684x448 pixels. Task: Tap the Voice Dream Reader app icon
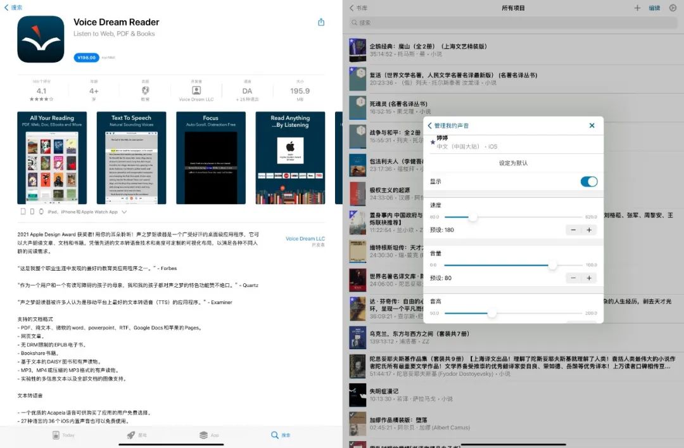[x=41, y=38]
